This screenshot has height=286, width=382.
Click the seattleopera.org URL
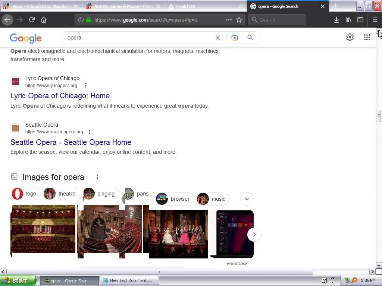click(54, 132)
